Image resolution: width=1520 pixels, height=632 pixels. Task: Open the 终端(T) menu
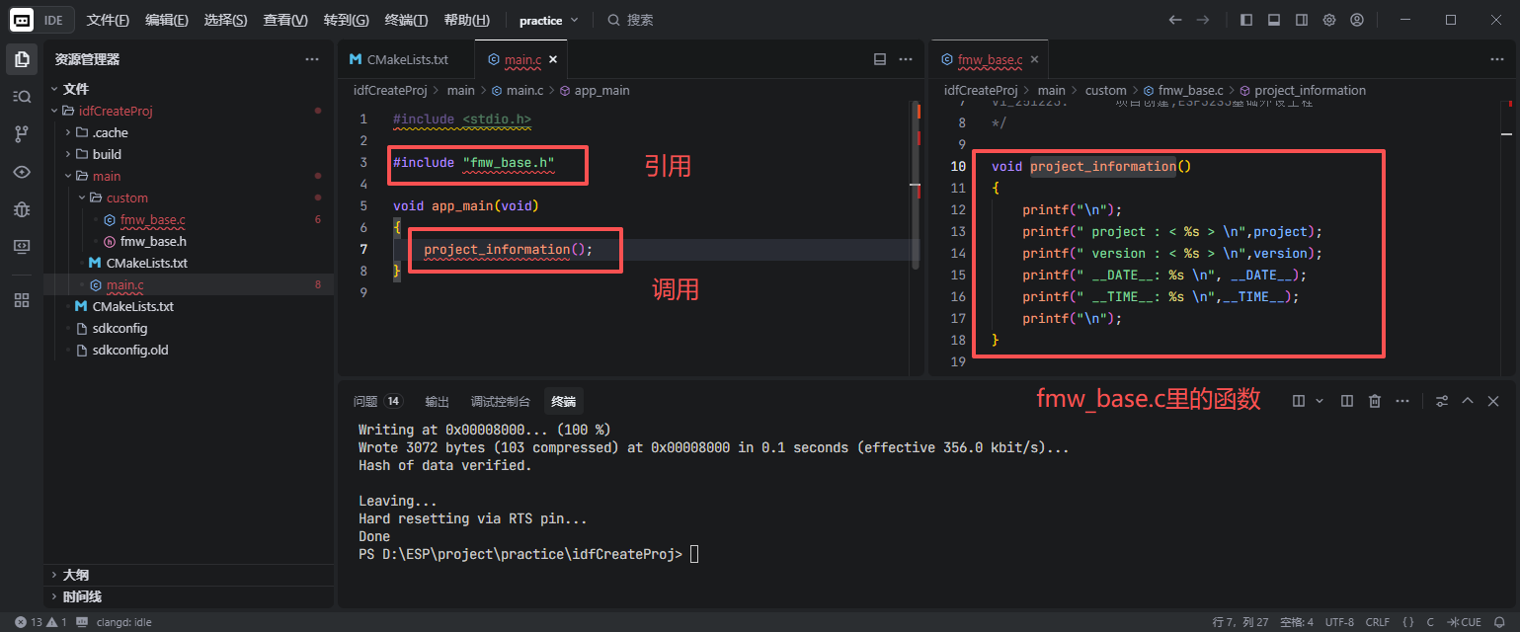click(406, 20)
